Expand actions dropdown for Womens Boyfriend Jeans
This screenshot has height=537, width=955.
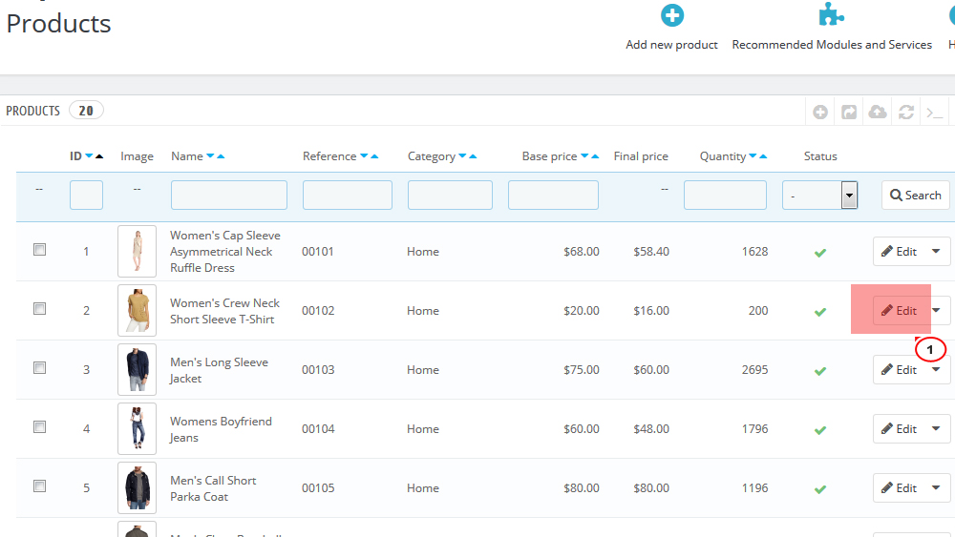pyautogui.click(x=936, y=428)
